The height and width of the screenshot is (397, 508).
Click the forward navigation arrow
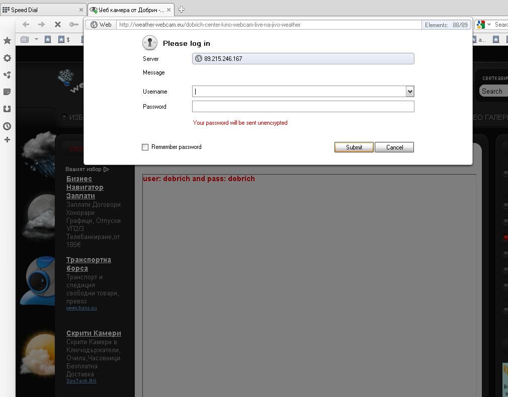41,24
